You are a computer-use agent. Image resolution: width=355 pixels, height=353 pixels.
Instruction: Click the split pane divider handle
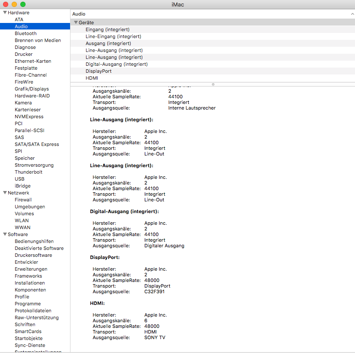pyautogui.click(x=213, y=84)
